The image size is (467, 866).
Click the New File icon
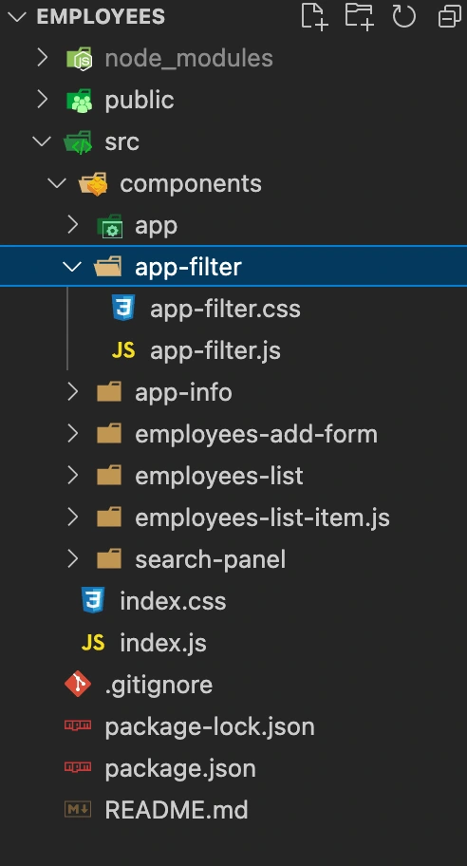coord(314,15)
